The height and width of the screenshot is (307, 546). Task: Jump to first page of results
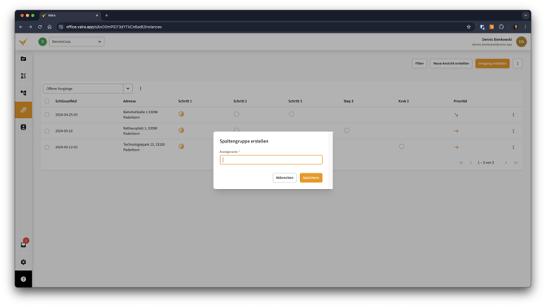pyautogui.click(x=461, y=163)
